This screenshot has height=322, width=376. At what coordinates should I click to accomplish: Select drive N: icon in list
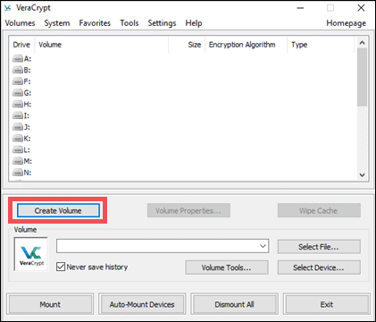tap(18, 173)
